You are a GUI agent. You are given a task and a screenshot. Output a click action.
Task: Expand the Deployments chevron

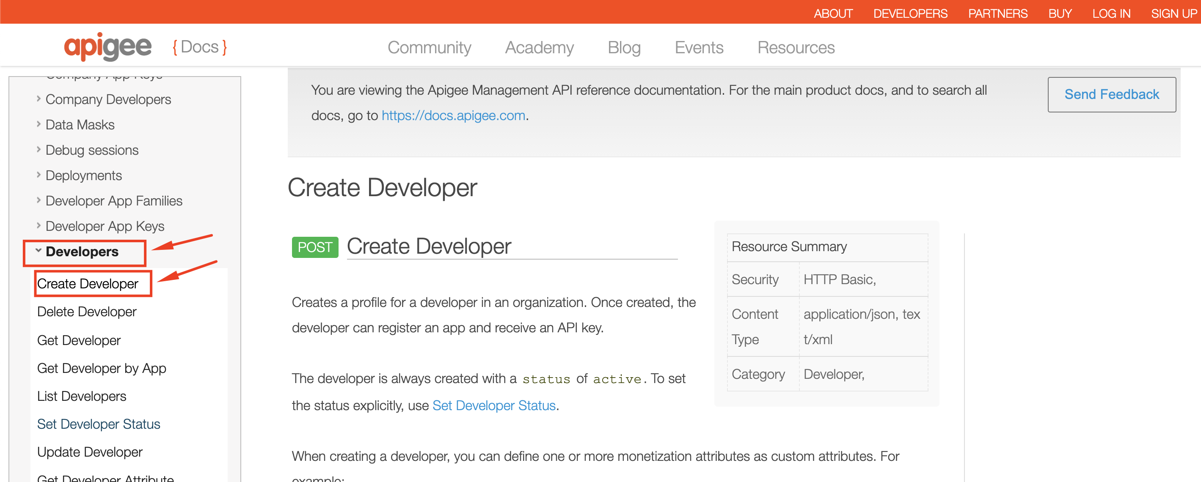click(39, 175)
